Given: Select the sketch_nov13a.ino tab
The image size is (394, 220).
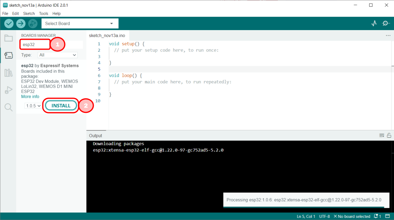Looking at the screenshot, I should tap(107, 35).
